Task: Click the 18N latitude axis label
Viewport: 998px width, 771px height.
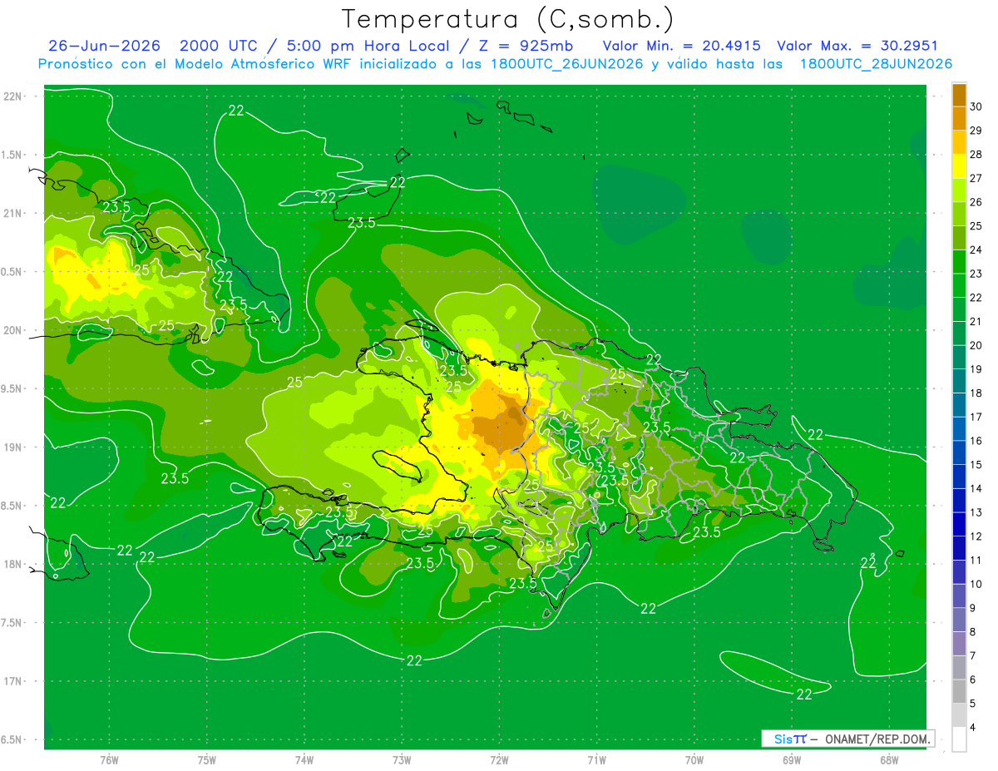Action: pos(13,564)
